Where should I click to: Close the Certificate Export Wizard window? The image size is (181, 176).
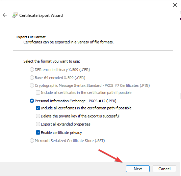pos(175,5)
